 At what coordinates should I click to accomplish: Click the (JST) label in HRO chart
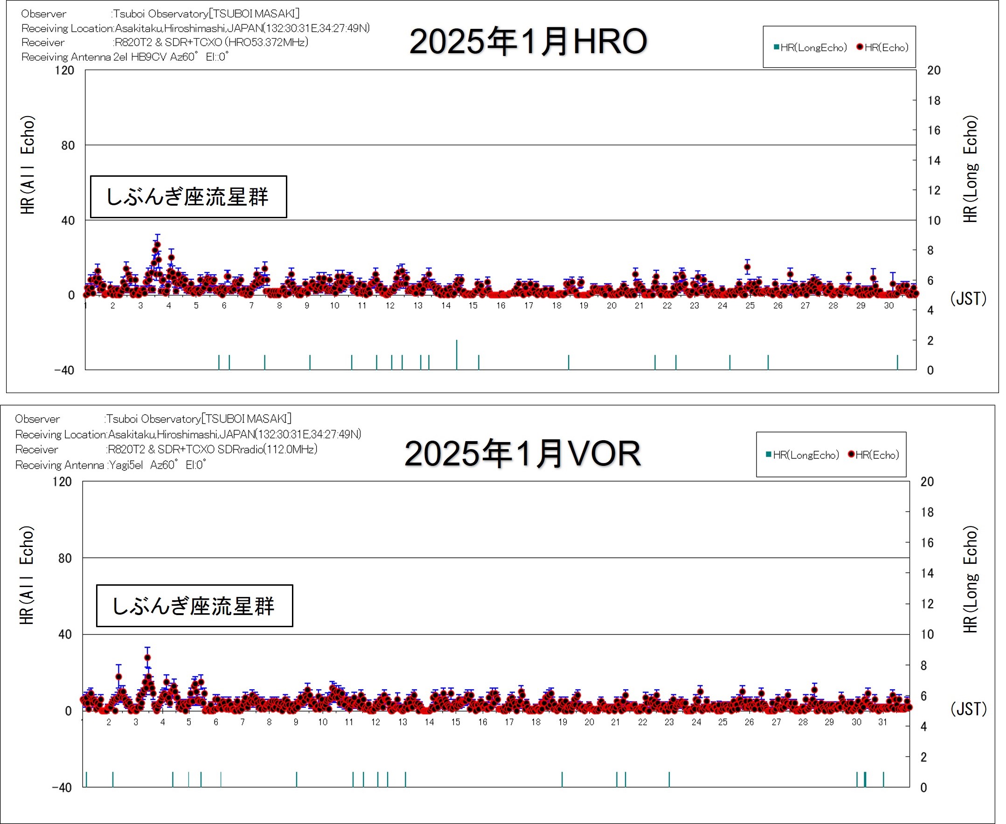click(969, 298)
